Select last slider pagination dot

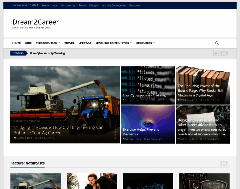(115, 138)
